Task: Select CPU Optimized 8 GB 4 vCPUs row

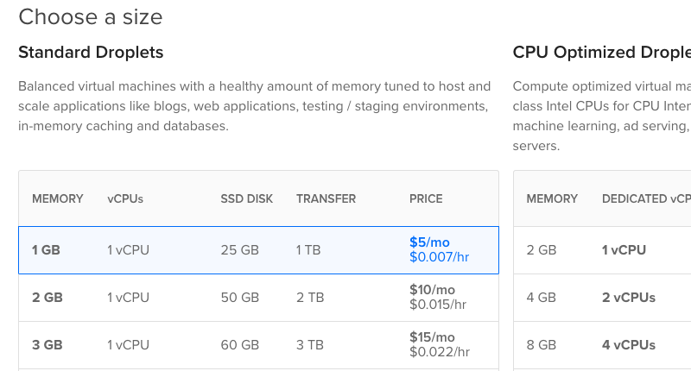Action: 602,345
